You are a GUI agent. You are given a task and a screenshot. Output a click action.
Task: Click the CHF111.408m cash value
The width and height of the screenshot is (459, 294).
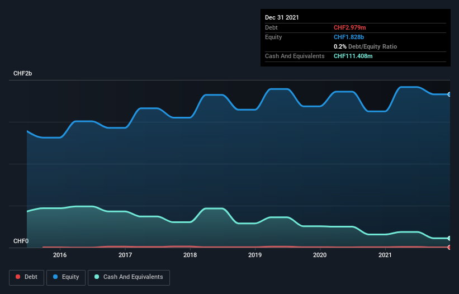(353, 56)
